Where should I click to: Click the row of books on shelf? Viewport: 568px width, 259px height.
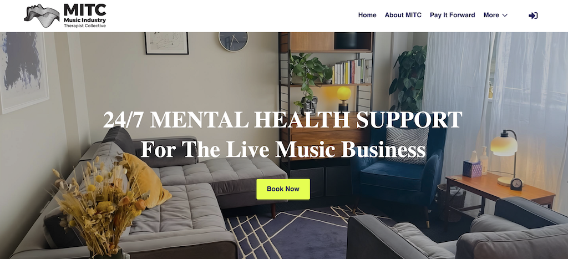pyautogui.click(x=351, y=71)
